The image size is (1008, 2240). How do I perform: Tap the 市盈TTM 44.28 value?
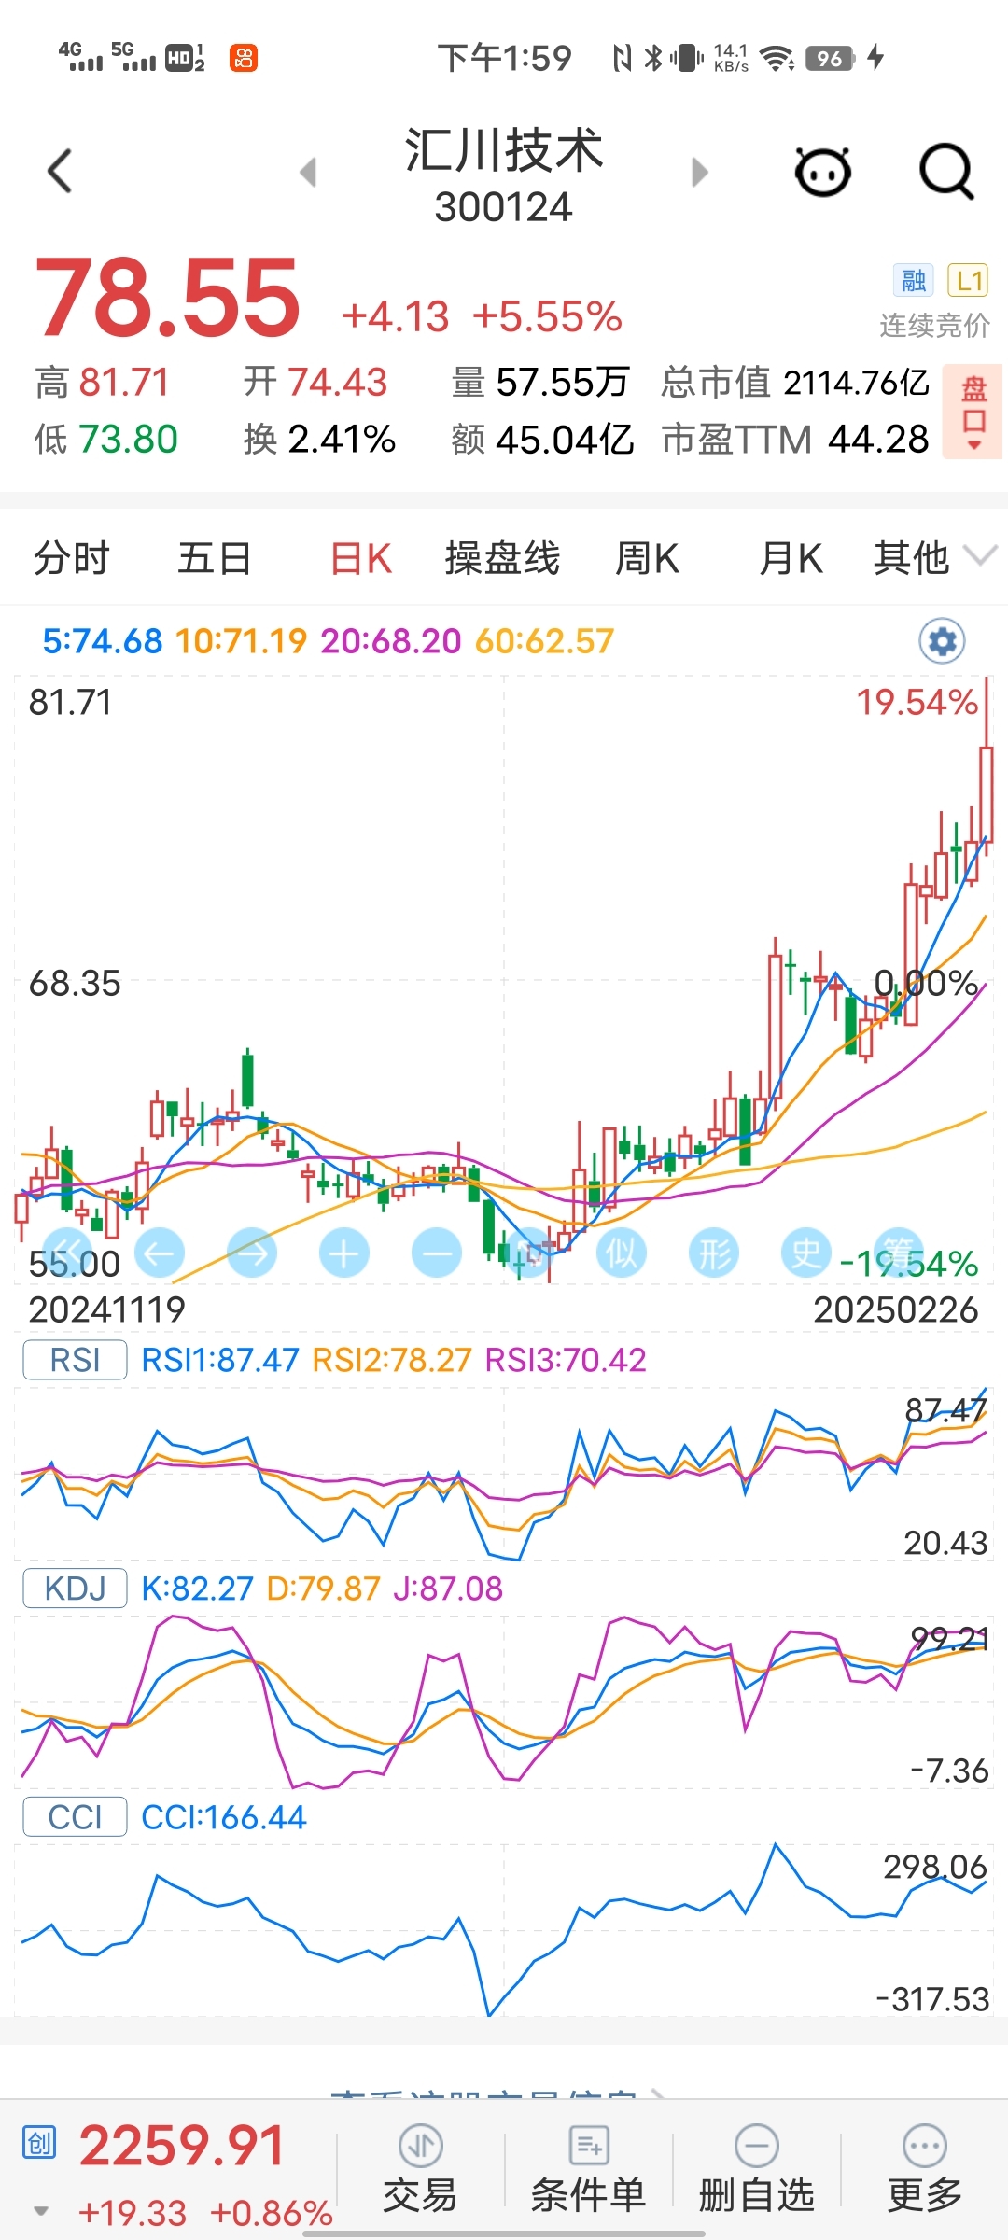click(795, 439)
